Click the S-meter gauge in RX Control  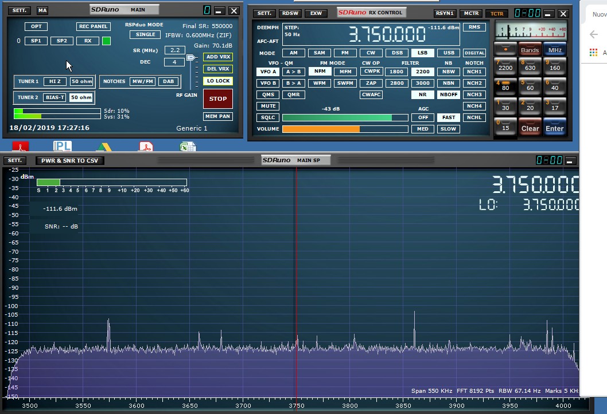pos(531,31)
